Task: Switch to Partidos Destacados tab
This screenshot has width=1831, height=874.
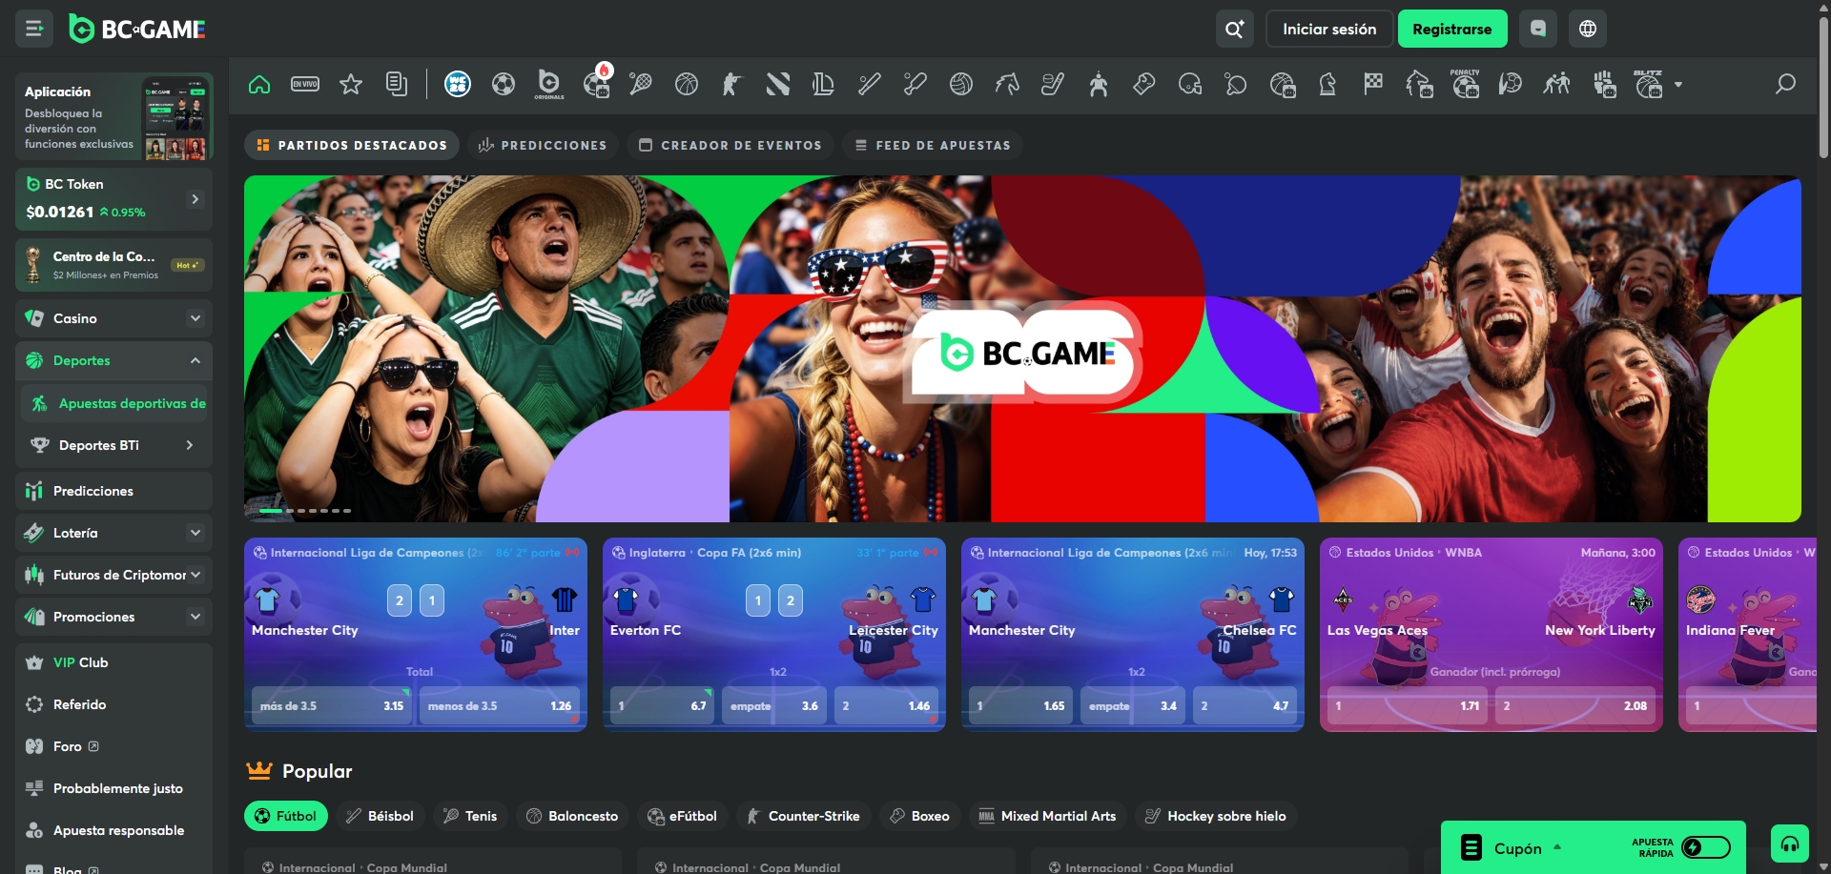Action: point(352,145)
